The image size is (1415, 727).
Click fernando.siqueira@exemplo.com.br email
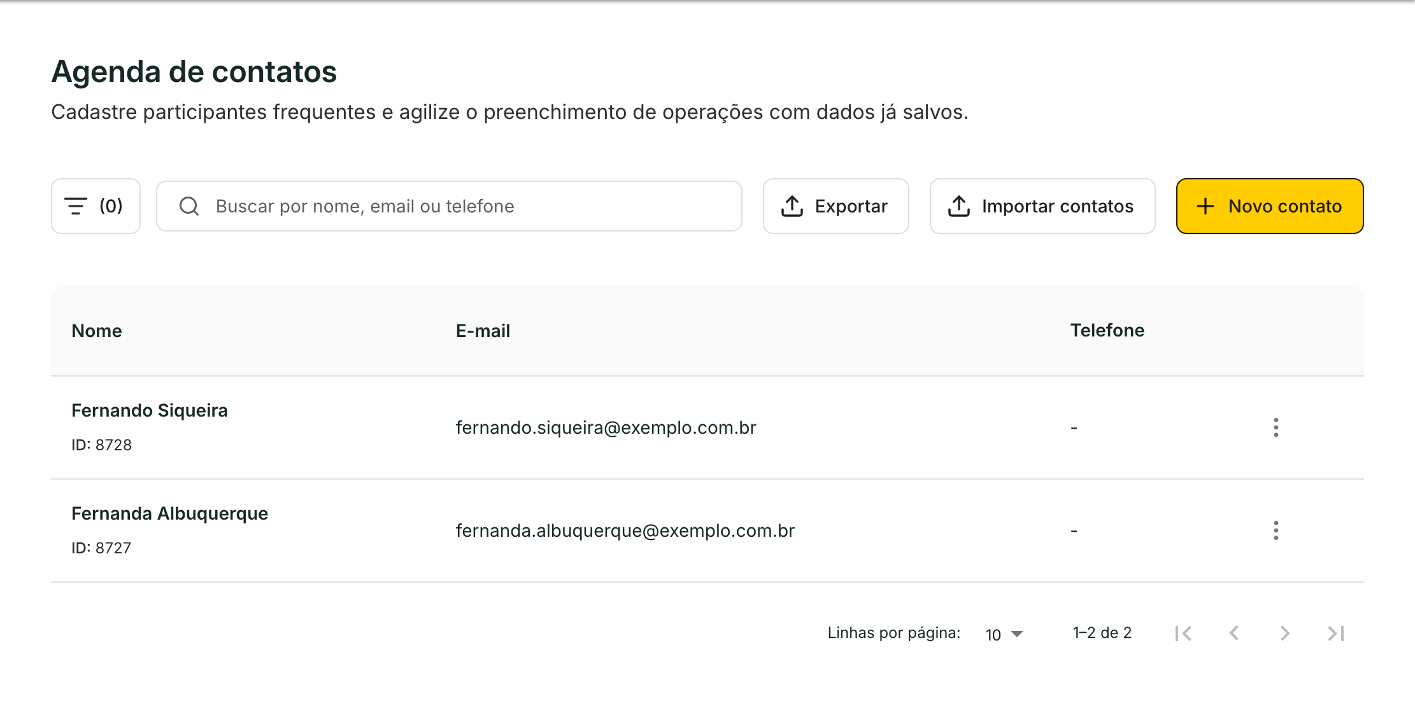606,427
